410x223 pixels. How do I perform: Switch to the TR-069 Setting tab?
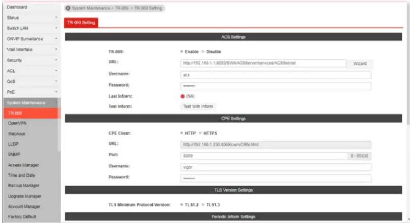pos(81,22)
